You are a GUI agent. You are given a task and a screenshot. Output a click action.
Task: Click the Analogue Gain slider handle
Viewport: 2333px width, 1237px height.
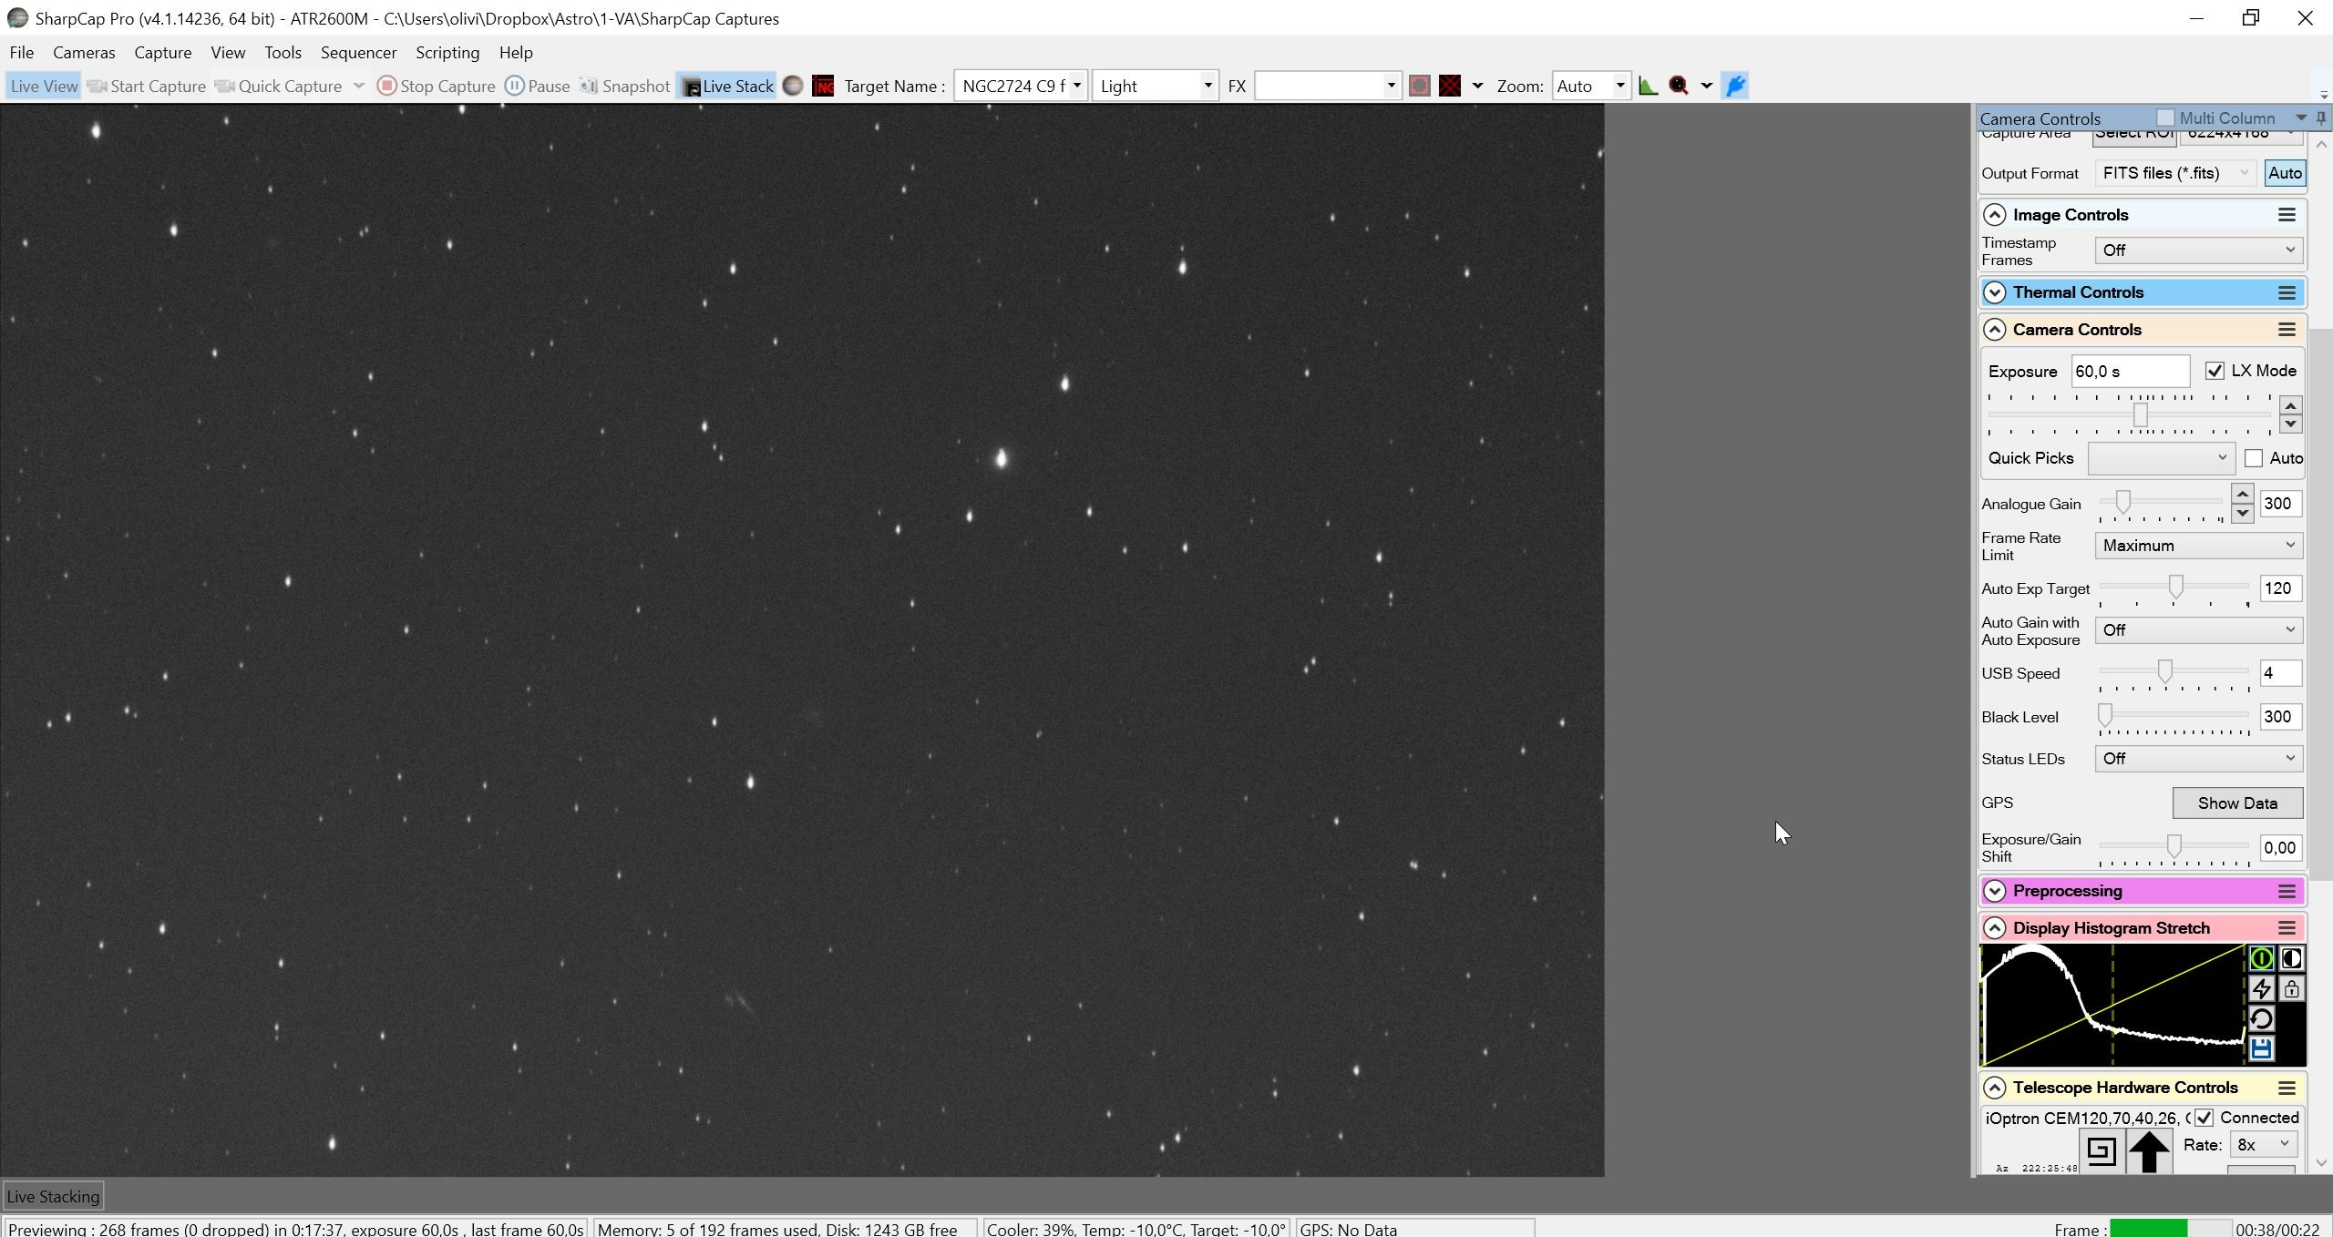[2122, 502]
